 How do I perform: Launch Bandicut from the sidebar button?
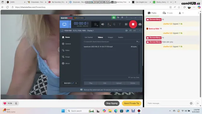click(70, 83)
